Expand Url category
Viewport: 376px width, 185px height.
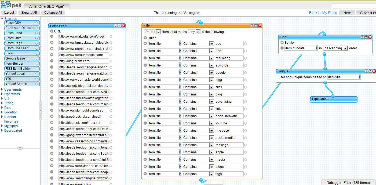point(2,99)
